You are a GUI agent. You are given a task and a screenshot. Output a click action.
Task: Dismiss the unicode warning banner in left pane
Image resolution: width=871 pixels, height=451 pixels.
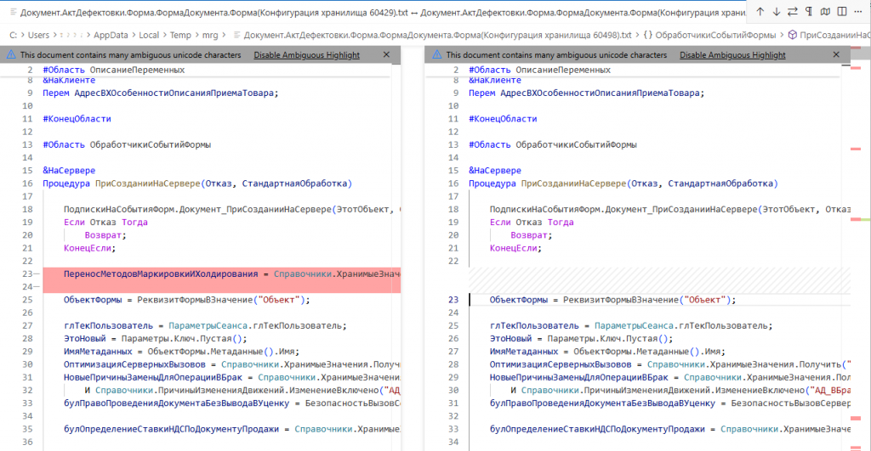[x=387, y=54]
